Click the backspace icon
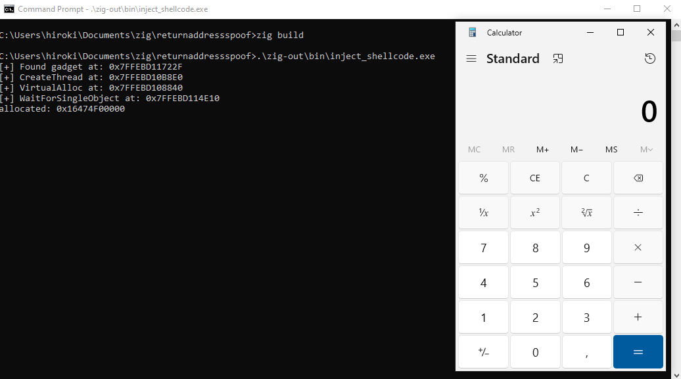The width and height of the screenshot is (681, 379). [x=638, y=177]
